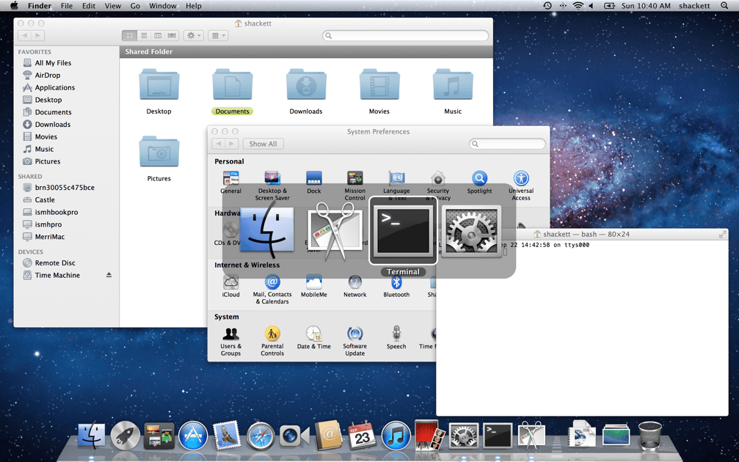The height and width of the screenshot is (462, 739).
Task: Select Remote Disc under Devices
Action: click(x=54, y=263)
